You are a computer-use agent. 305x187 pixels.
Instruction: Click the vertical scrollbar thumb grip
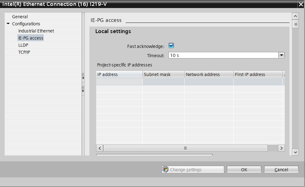point(295,24)
